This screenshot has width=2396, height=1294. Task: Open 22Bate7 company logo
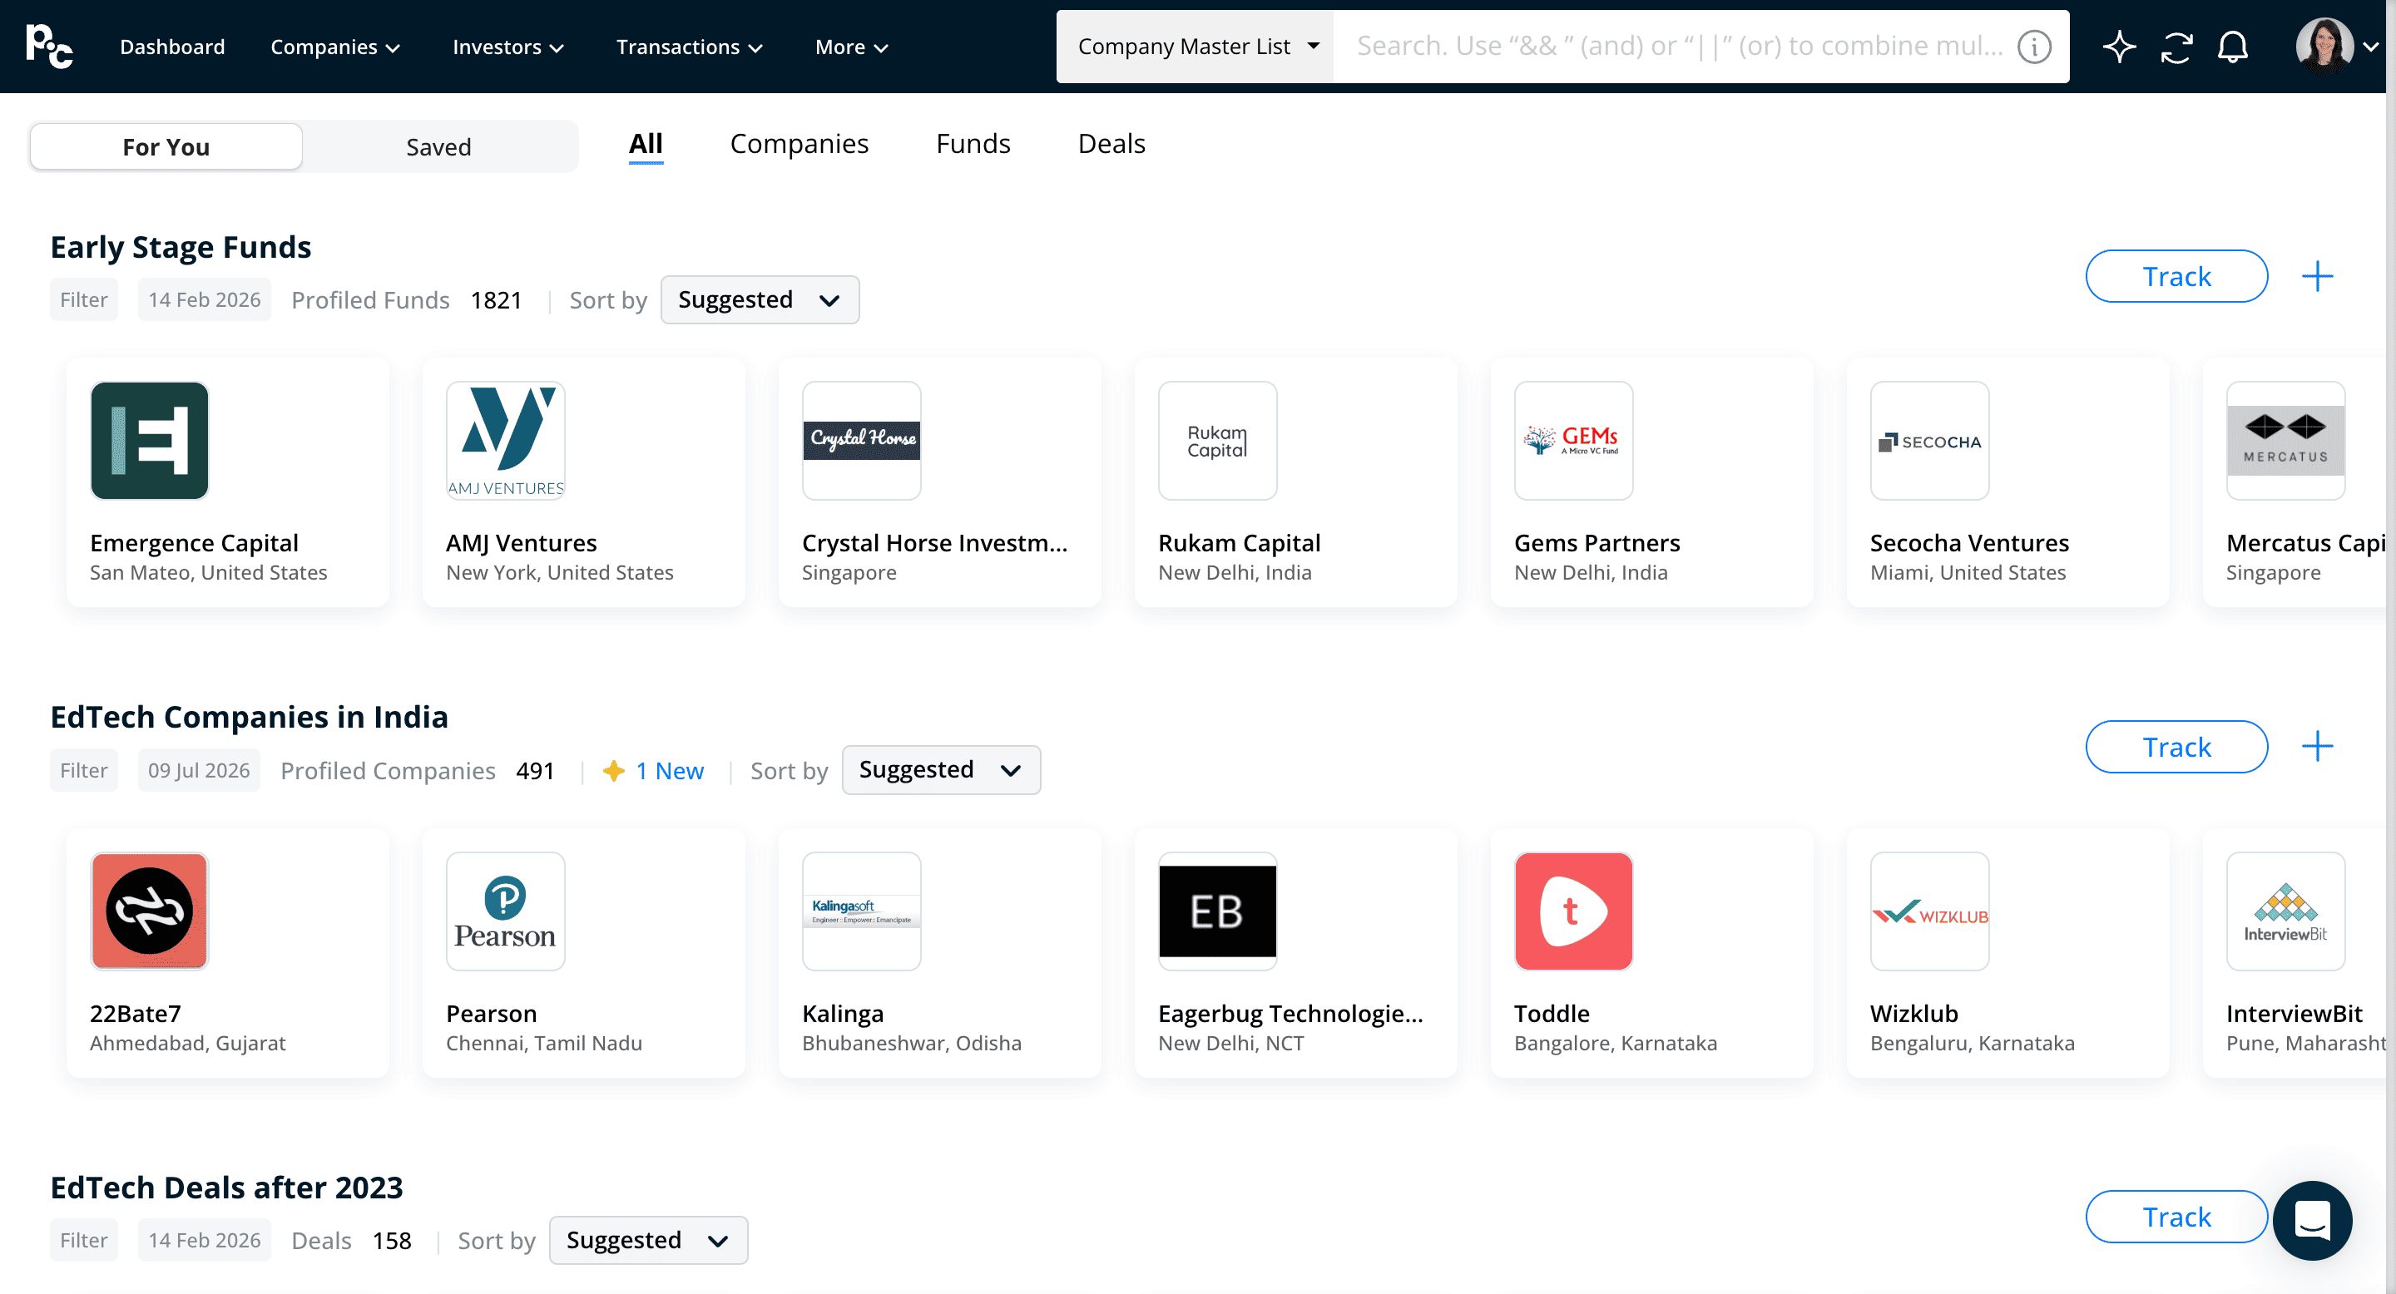tap(150, 911)
